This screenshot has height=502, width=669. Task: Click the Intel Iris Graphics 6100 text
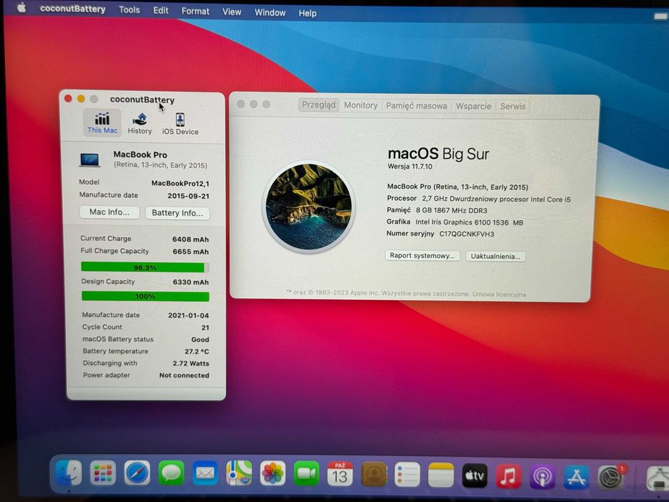[x=470, y=222]
